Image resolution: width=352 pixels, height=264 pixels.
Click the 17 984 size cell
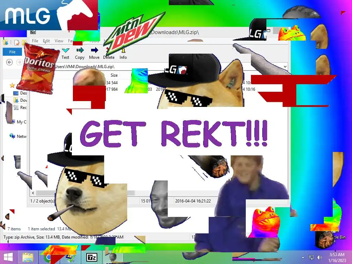112,89
